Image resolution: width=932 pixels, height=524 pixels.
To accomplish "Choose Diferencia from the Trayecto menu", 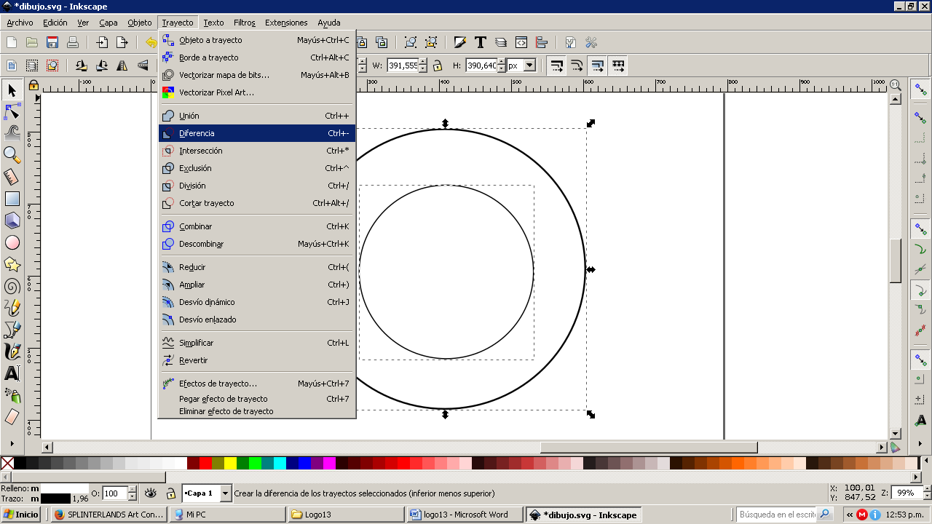I will (x=257, y=133).
